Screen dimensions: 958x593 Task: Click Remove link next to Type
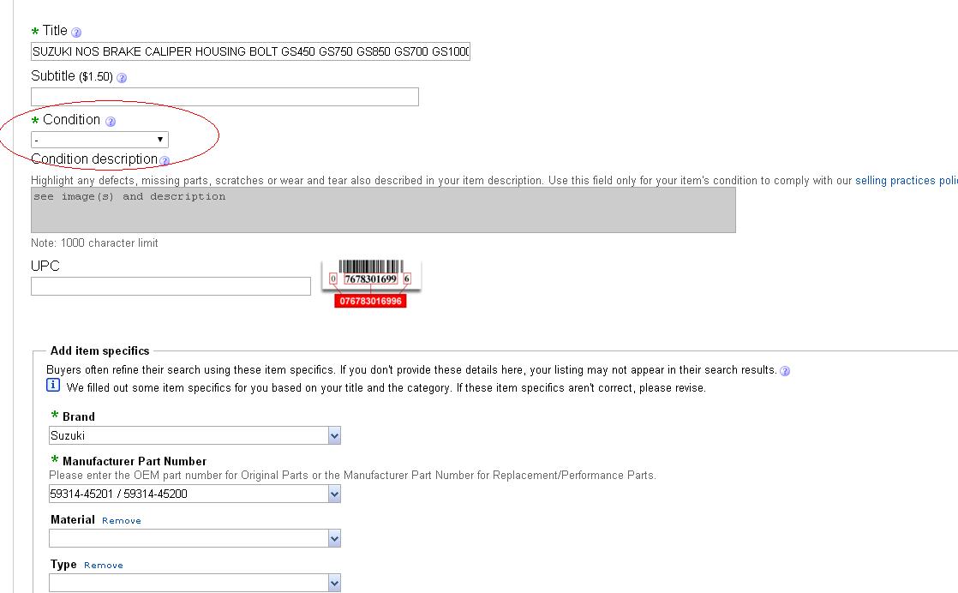pos(103,566)
